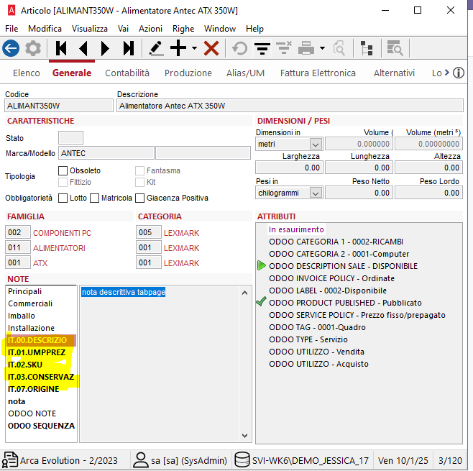Click the printer icon
473x471 pixels.
click(x=306, y=48)
